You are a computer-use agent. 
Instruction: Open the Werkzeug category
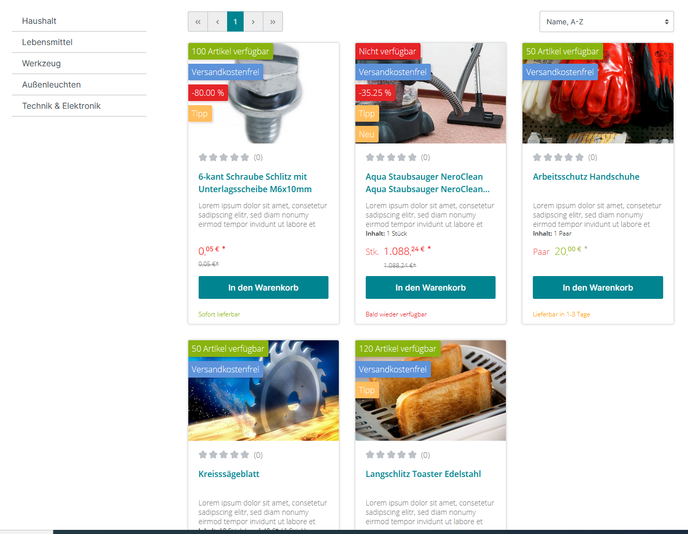tap(41, 63)
